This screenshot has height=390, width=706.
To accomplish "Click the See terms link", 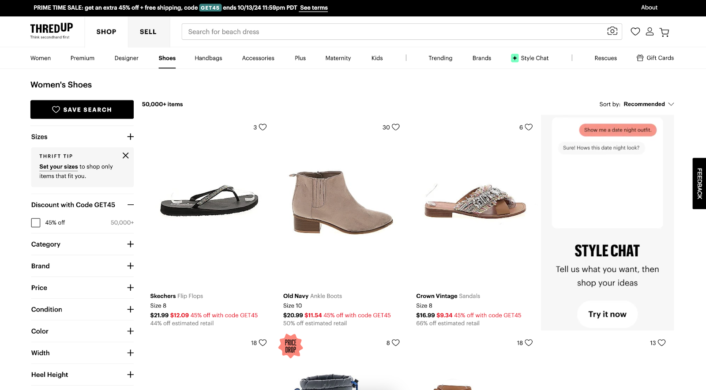I will pos(314,7).
